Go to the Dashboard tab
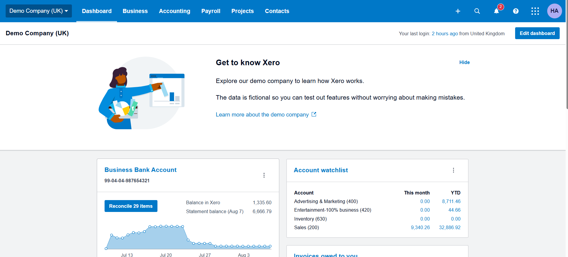568x257 pixels. pyautogui.click(x=97, y=11)
